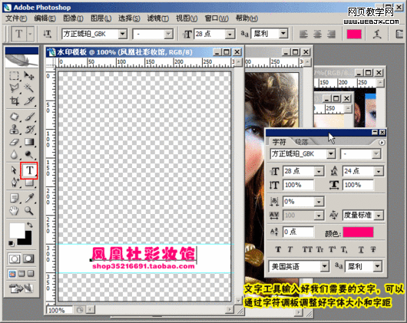Viewport: 407px width, 323px height.
Task: Open language 美国英语 dropdown
Action: pyautogui.click(x=325, y=266)
